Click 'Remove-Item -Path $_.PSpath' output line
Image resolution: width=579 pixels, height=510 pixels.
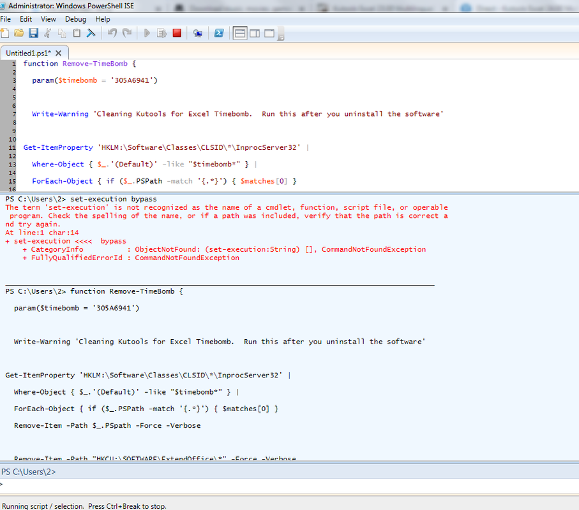(107, 426)
